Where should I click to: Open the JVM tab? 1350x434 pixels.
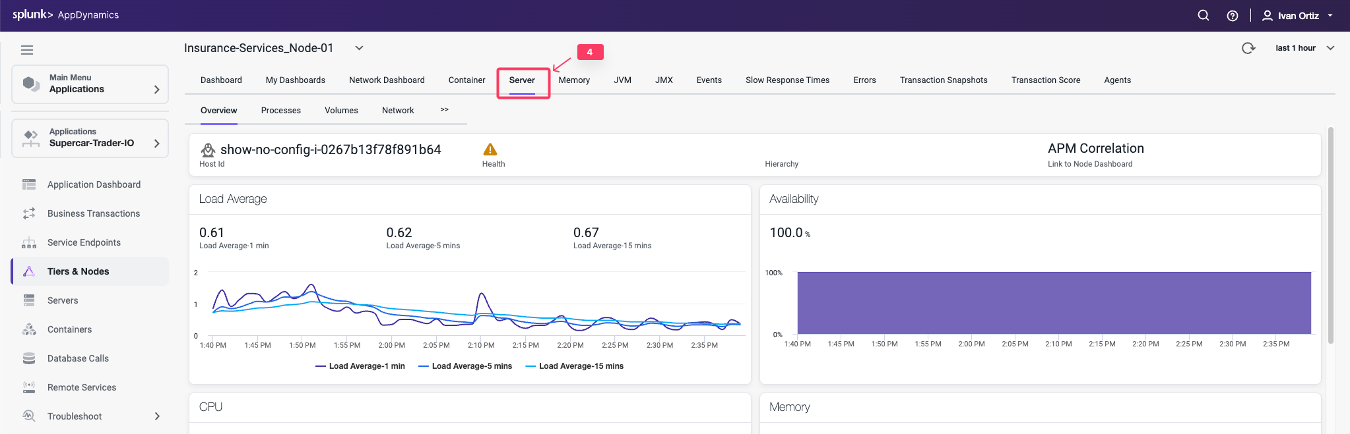(622, 80)
